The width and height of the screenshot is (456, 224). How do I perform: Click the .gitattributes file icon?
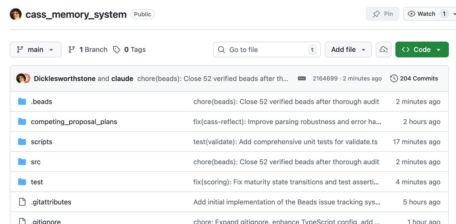pos(22,202)
